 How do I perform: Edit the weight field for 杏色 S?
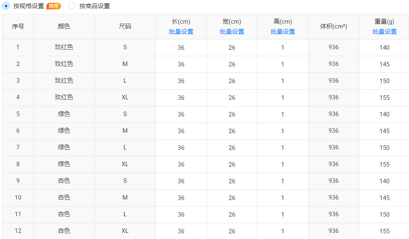pyautogui.click(x=384, y=181)
